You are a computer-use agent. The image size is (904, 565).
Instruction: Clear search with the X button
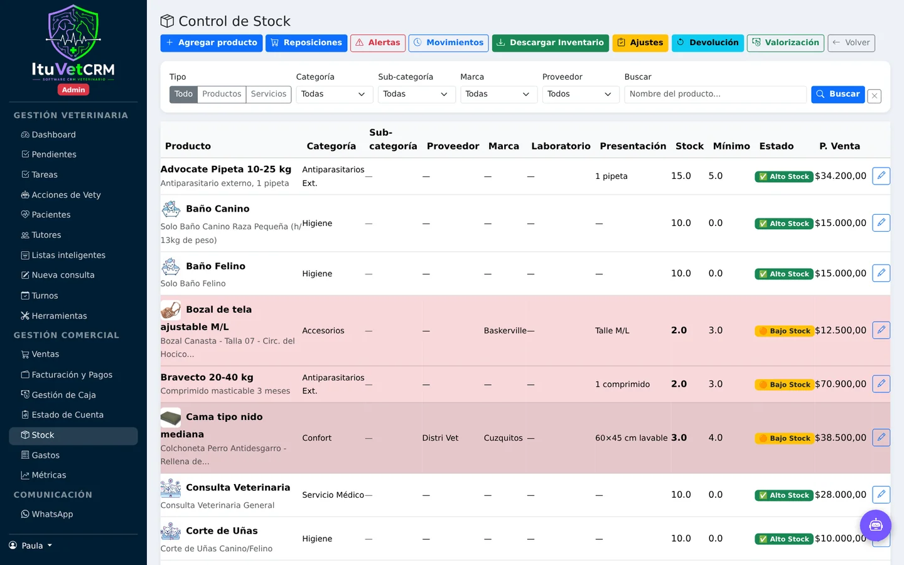(x=874, y=95)
